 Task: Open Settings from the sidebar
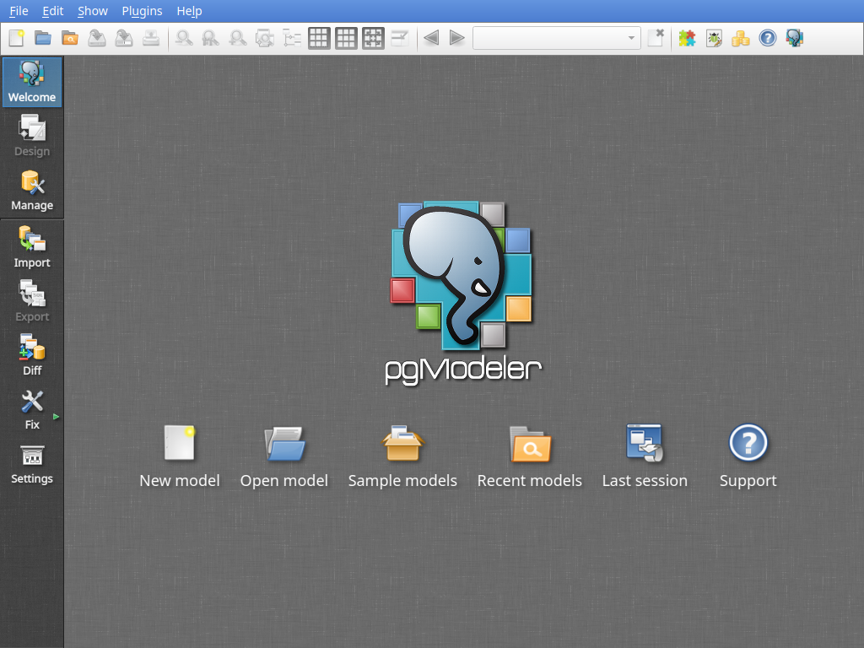(x=32, y=463)
